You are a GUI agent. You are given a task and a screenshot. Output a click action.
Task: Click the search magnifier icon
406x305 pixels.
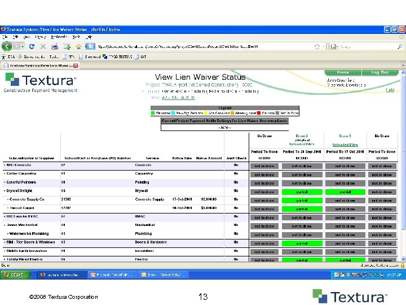click(400, 46)
